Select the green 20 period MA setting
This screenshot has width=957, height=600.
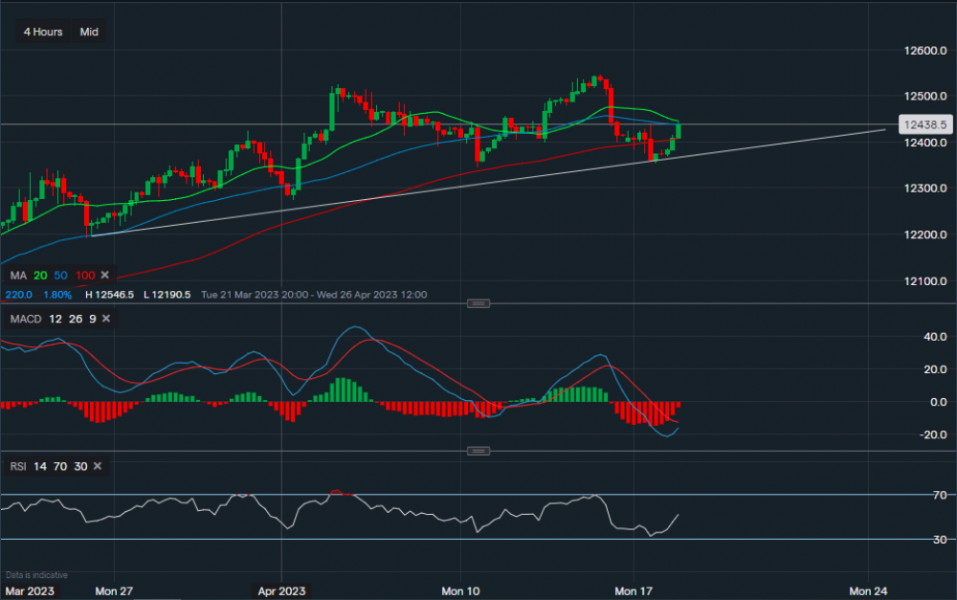tap(41, 276)
